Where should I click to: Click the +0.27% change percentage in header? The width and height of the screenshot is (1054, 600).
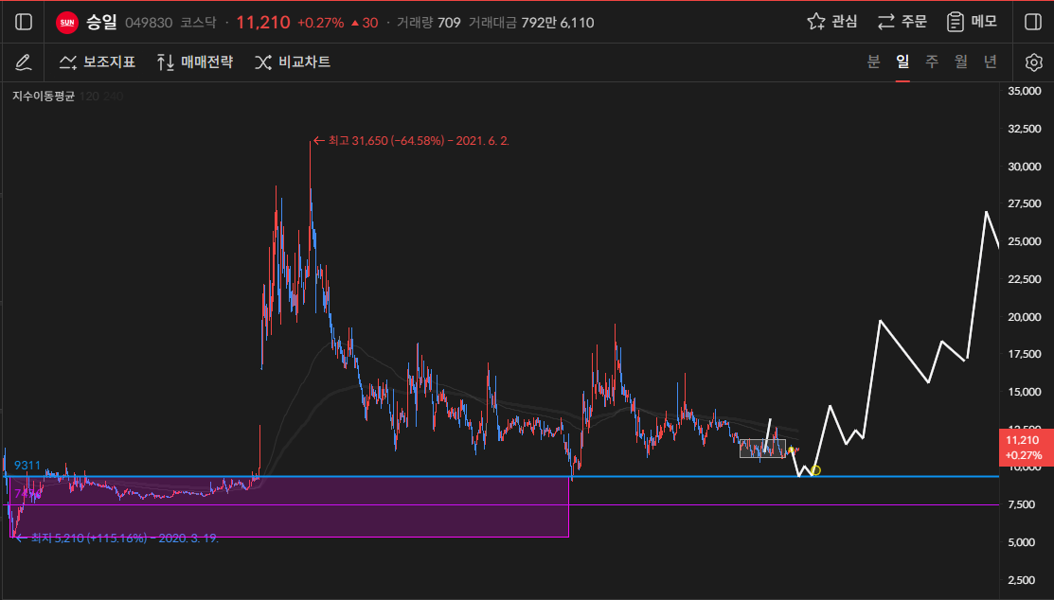pos(320,23)
